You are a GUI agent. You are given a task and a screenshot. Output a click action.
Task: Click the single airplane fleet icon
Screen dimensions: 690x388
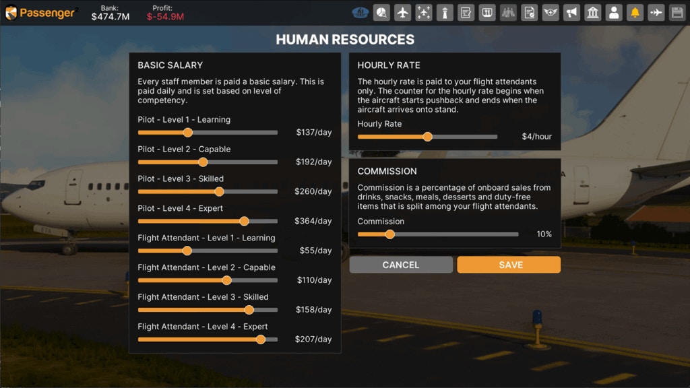[403, 12]
